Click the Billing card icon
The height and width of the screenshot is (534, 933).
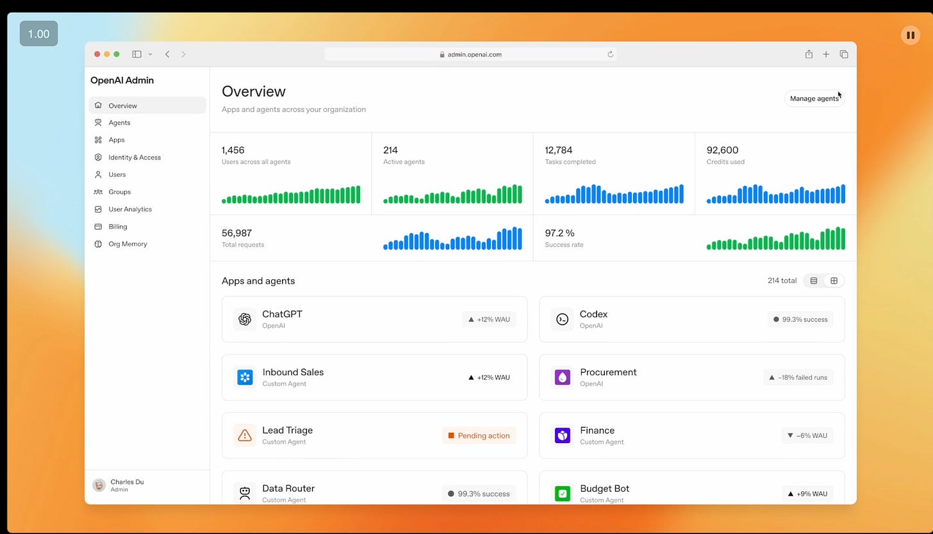(98, 226)
